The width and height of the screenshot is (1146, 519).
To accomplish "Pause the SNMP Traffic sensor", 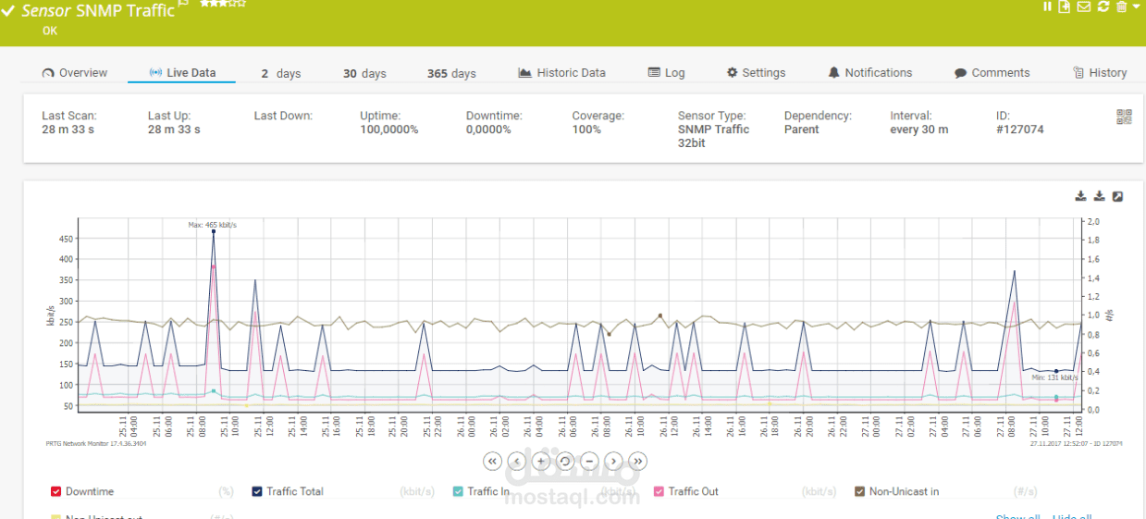I will pyautogui.click(x=1048, y=6).
